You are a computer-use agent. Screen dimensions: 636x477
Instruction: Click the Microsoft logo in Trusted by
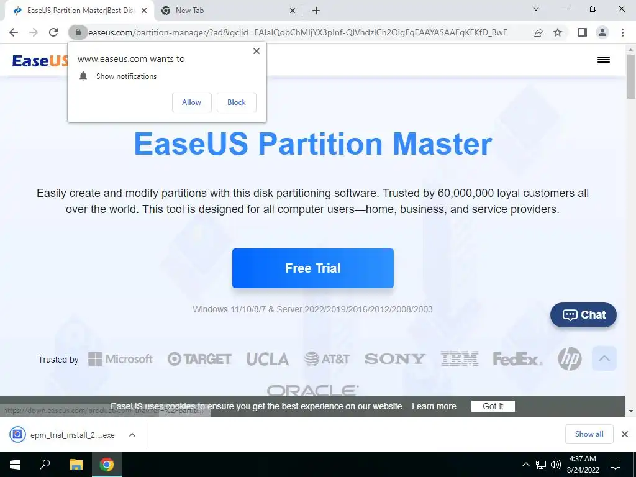[120, 359]
